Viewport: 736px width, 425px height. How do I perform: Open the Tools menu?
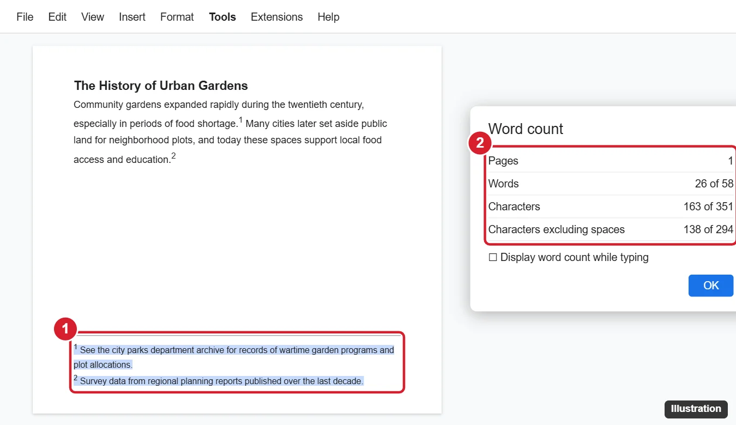tap(222, 17)
